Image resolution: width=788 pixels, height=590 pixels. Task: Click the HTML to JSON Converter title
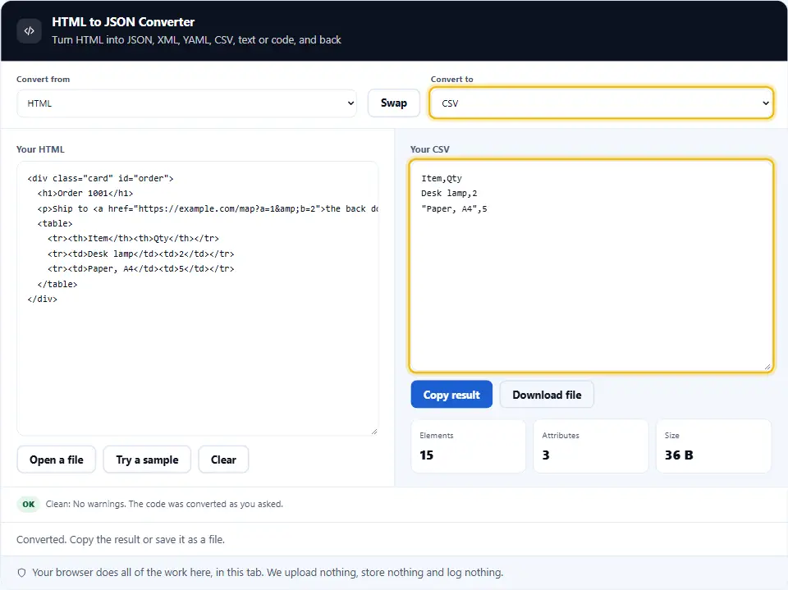(123, 22)
